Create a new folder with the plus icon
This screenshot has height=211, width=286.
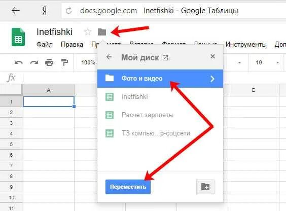pyautogui.click(x=205, y=187)
